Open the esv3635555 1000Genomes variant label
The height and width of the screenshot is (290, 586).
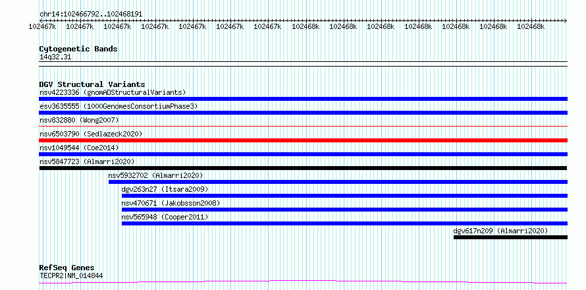(x=119, y=106)
